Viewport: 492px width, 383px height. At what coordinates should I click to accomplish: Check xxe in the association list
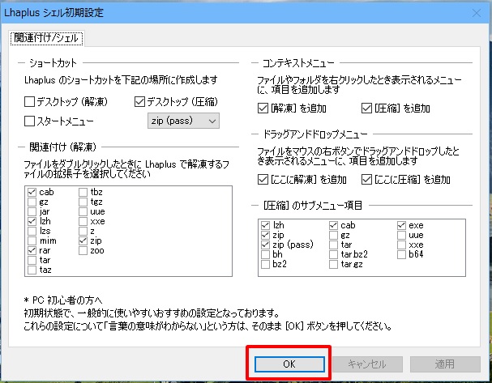click(83, 221)
